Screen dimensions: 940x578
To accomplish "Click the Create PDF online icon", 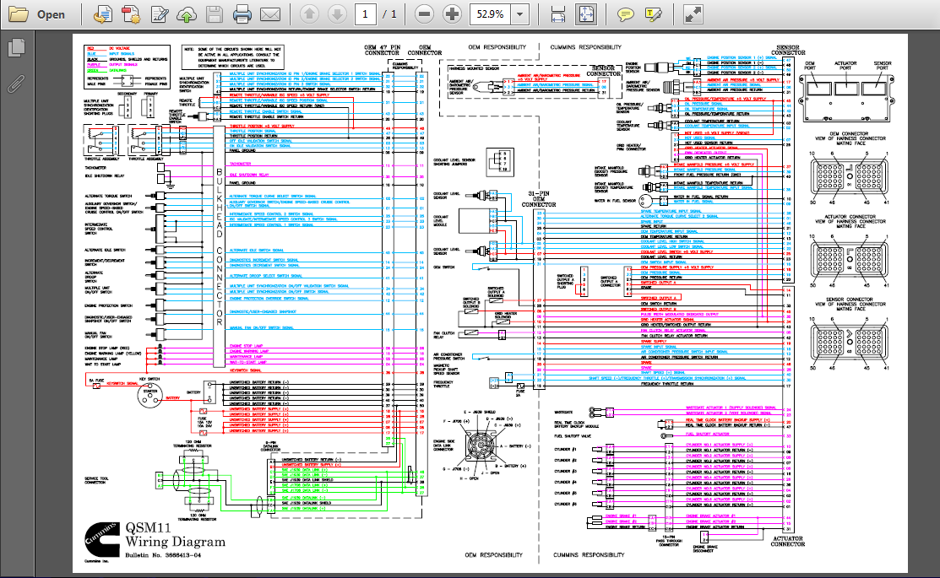I will pyautogui.click(x=103, y=14).
